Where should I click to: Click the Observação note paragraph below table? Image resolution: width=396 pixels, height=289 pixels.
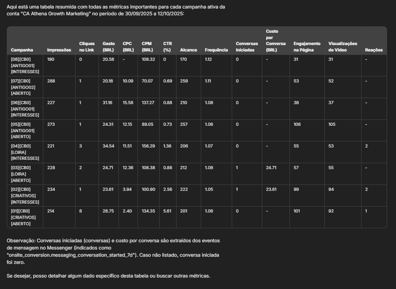pos(113,251)
